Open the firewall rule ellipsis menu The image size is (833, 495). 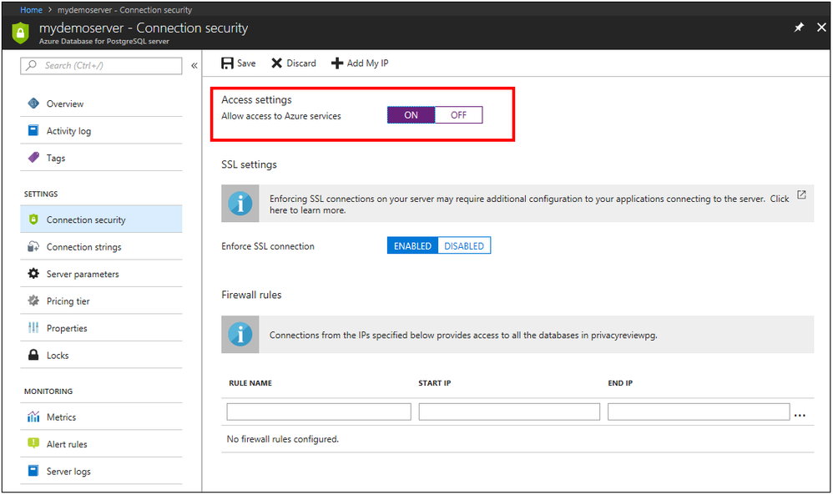pyautogui.click(x=800, y=416)
